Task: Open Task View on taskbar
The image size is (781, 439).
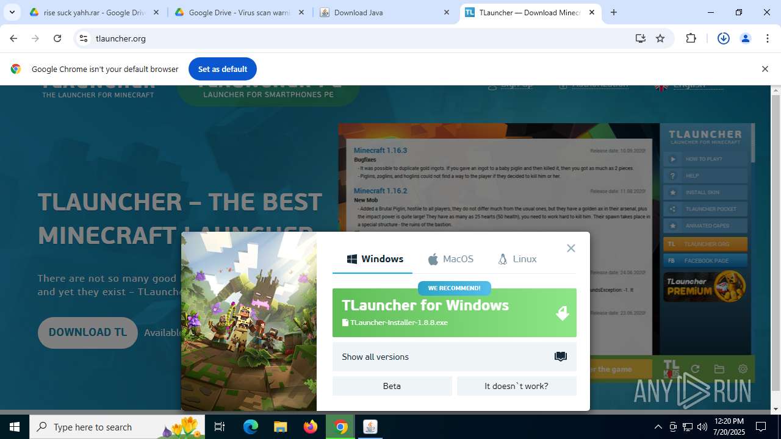Action: click(220, 427)
